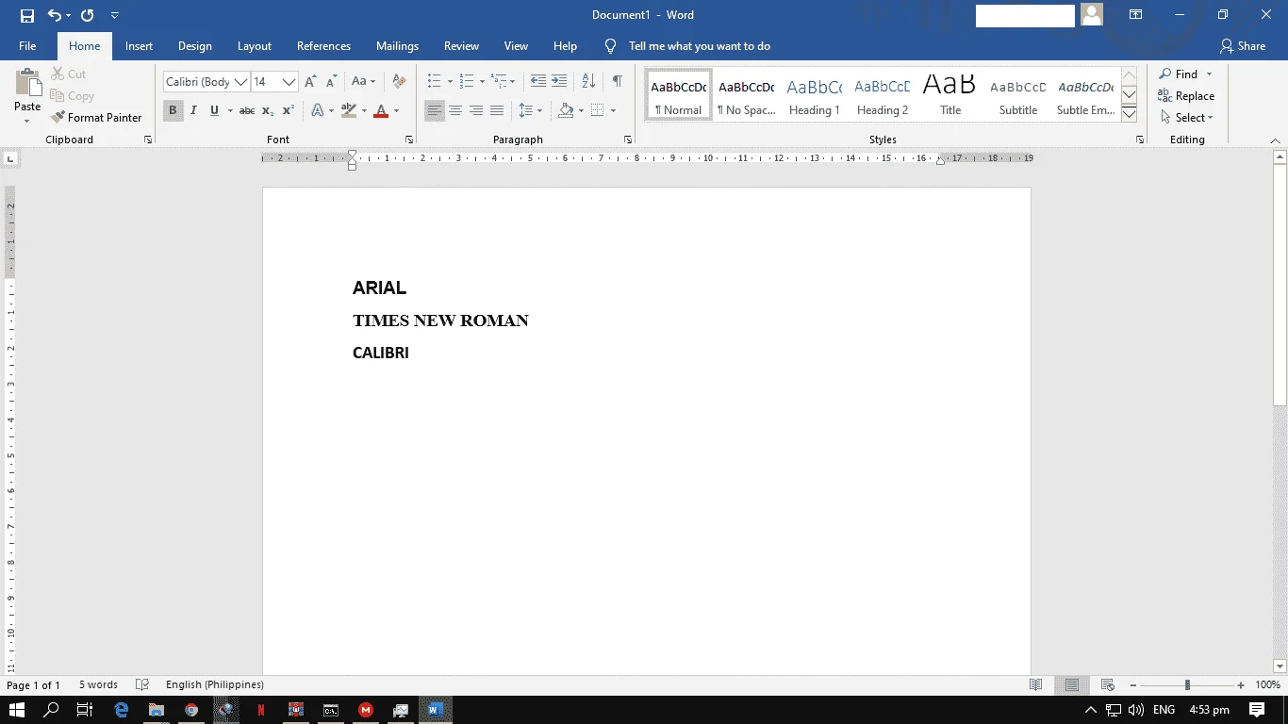Click the Save icon in quick access toolbar
This screenshot has width=1288, height=724.
pos(26,15)
